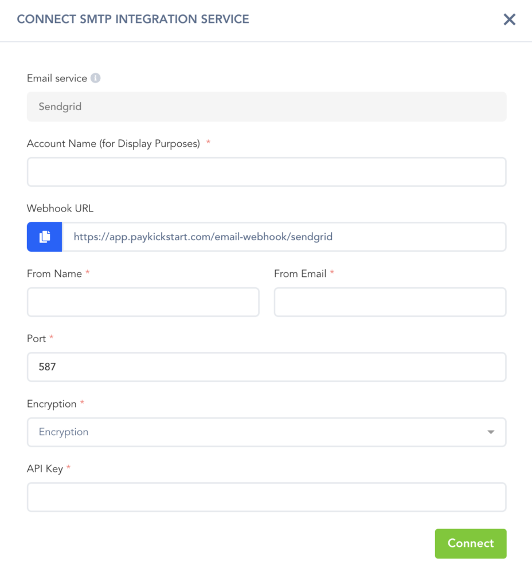Click the "Webhook URL" label
Screen dimensions: 532x587
pyautogui.click(x=60, y=209)
